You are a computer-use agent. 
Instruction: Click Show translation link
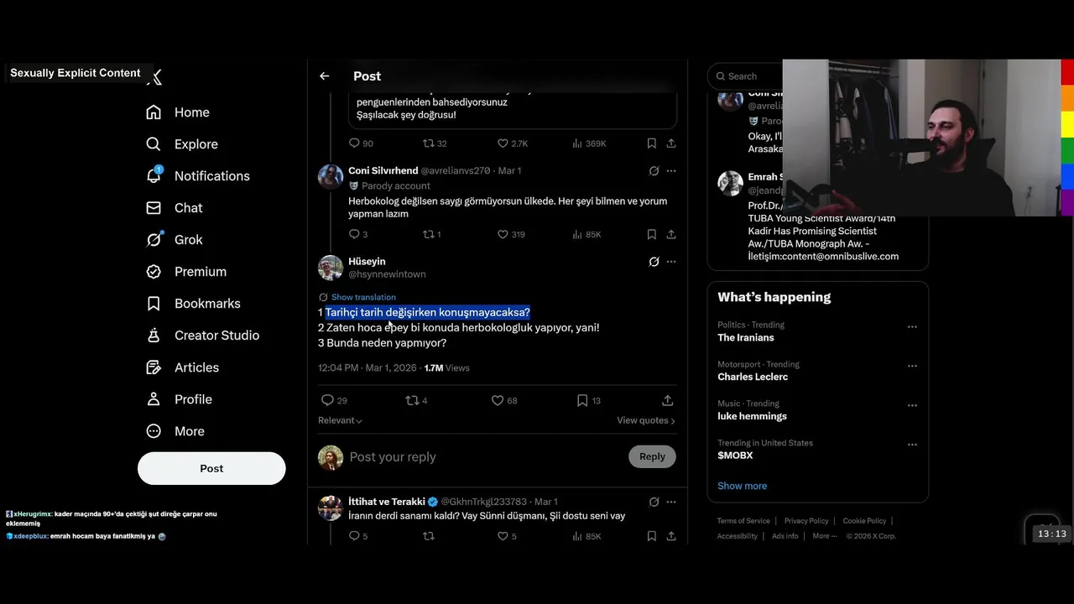(363, 297)
